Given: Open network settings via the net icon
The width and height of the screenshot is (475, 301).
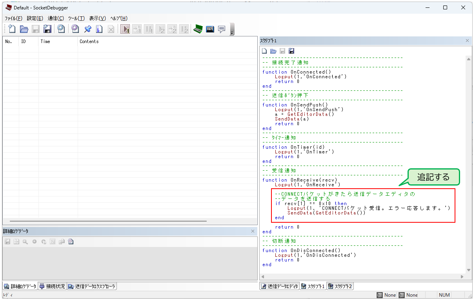Looking at the screenshot, I should pyautogui.click(x=210, y=29).
